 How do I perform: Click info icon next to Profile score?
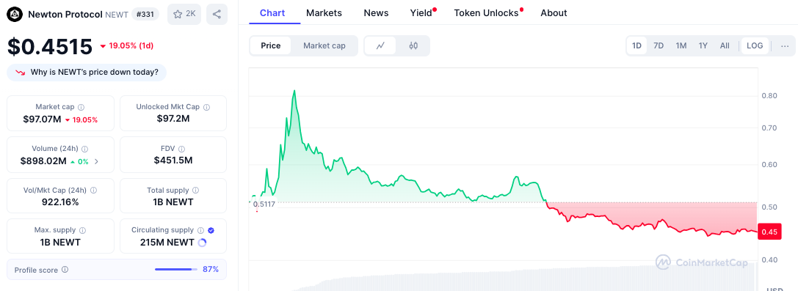[x=65, y=270]
